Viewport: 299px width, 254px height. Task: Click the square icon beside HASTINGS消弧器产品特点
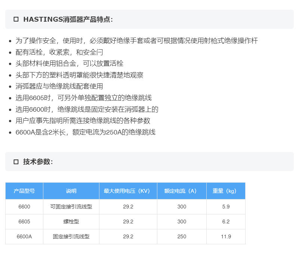pos(16,19)
